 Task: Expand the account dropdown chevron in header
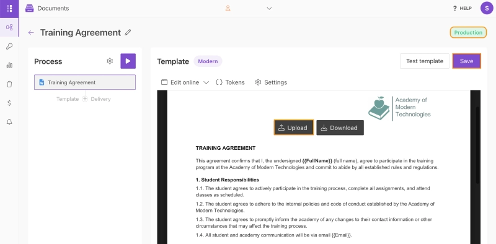[x=269, y=9]
